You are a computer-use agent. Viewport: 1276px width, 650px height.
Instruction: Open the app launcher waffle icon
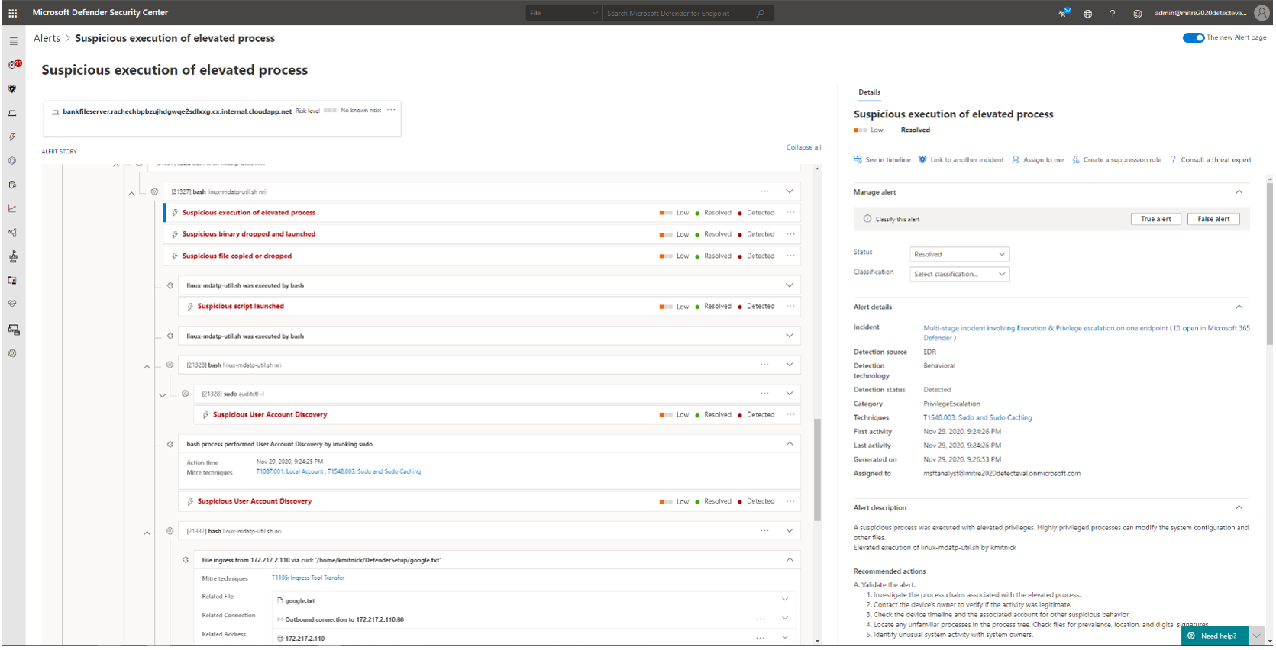[13, 13]
